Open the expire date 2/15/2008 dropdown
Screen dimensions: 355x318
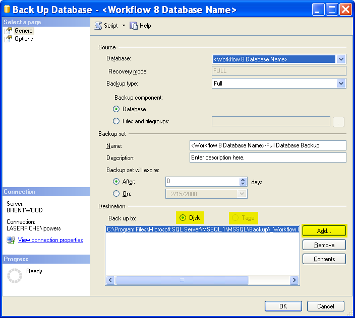[x=242, y=194]
